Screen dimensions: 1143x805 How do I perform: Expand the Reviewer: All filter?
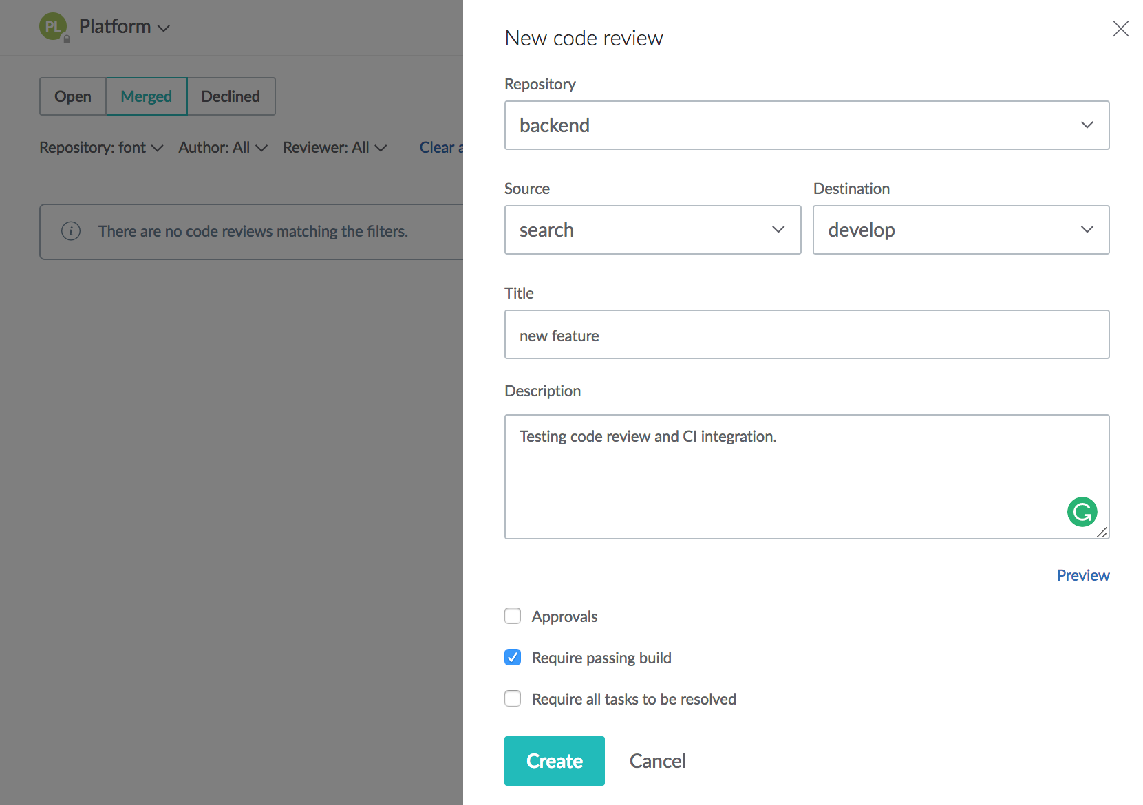point(335,147)
